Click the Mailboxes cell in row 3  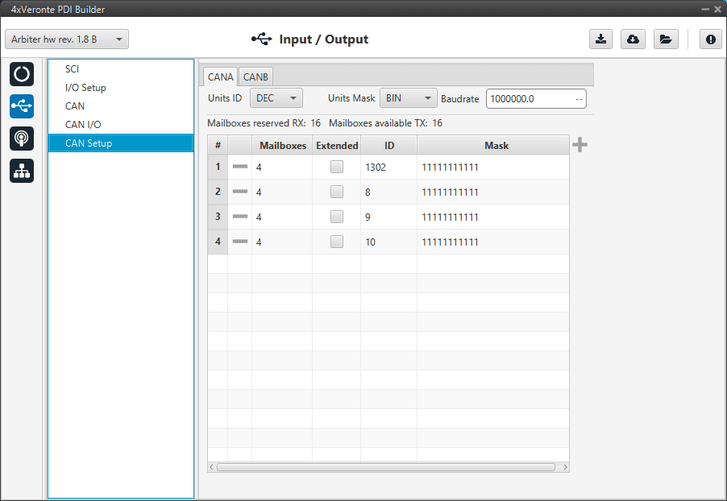click(x=282, y=217)
